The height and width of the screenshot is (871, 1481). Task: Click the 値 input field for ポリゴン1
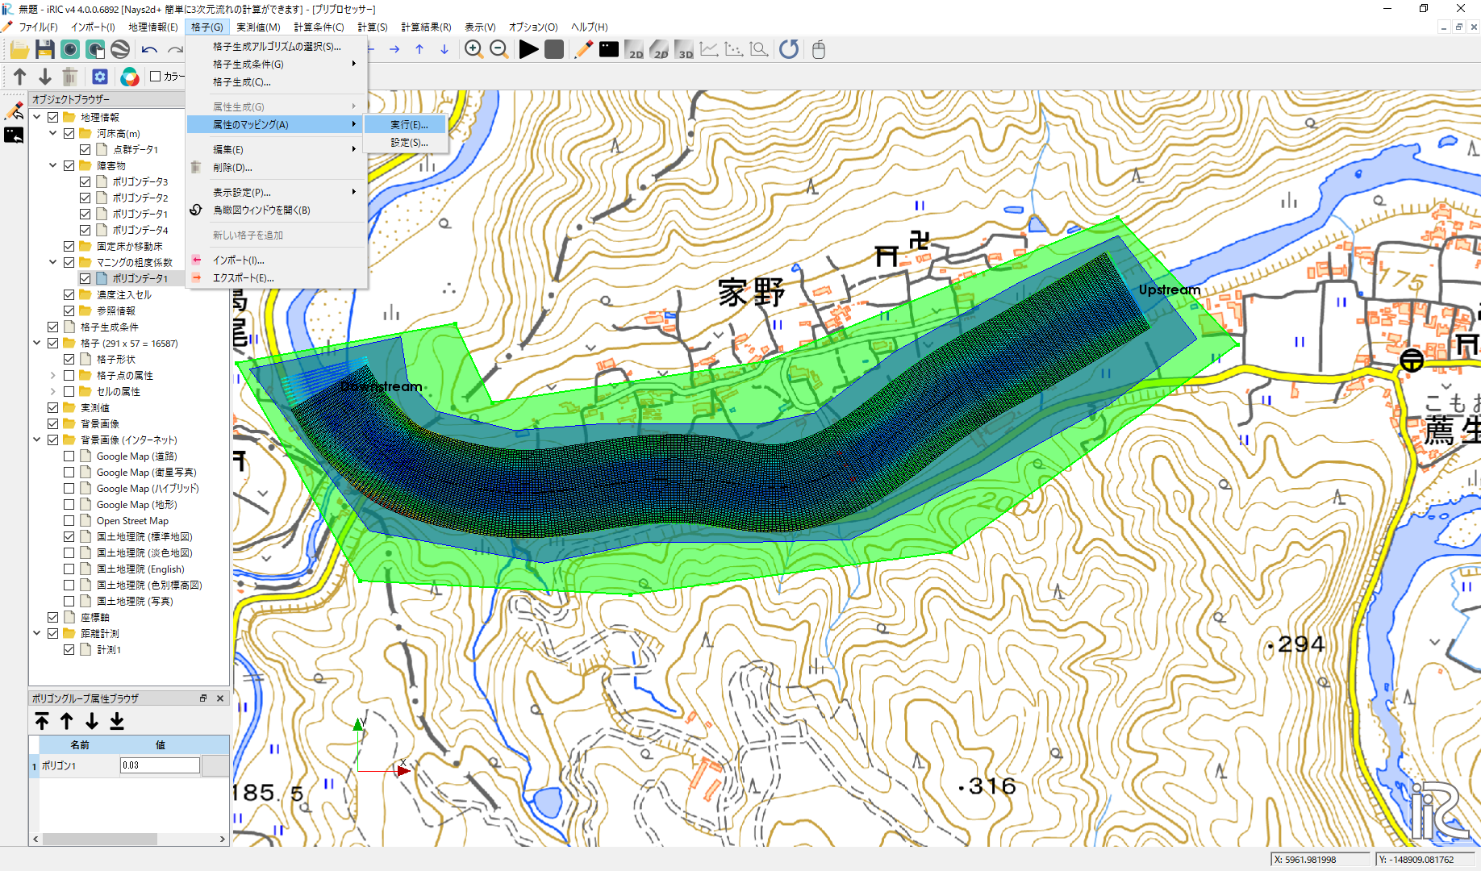coord(160,765)
